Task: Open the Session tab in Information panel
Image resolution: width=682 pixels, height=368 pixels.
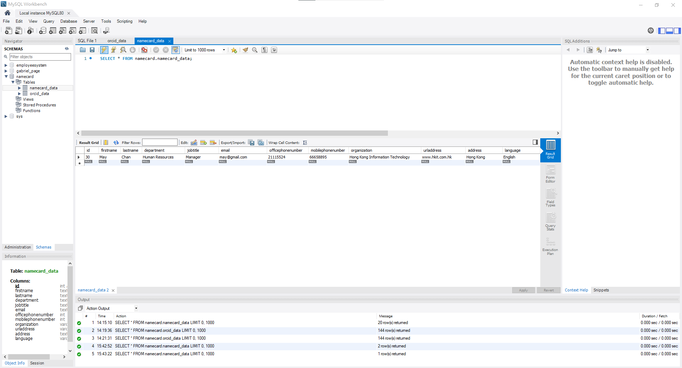Action: click(x=37, y=363)
